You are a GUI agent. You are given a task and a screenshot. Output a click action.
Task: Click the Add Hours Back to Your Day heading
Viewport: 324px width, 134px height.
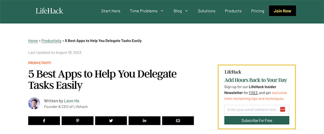click(x=256, y=80)
